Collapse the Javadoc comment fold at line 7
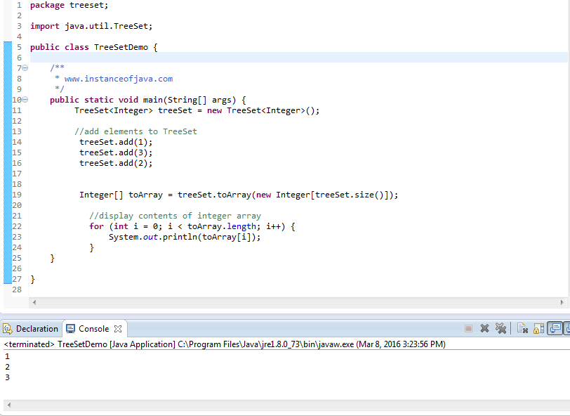 coord(24,68)
